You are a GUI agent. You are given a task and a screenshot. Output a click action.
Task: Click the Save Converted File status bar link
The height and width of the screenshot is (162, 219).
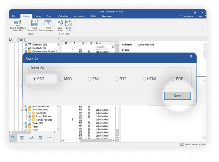pyautogui.click(x=195, y=144)
